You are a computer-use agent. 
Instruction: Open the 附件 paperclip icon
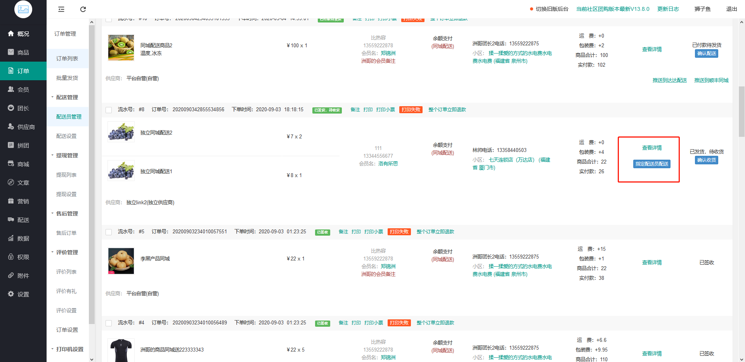[11, 276]
